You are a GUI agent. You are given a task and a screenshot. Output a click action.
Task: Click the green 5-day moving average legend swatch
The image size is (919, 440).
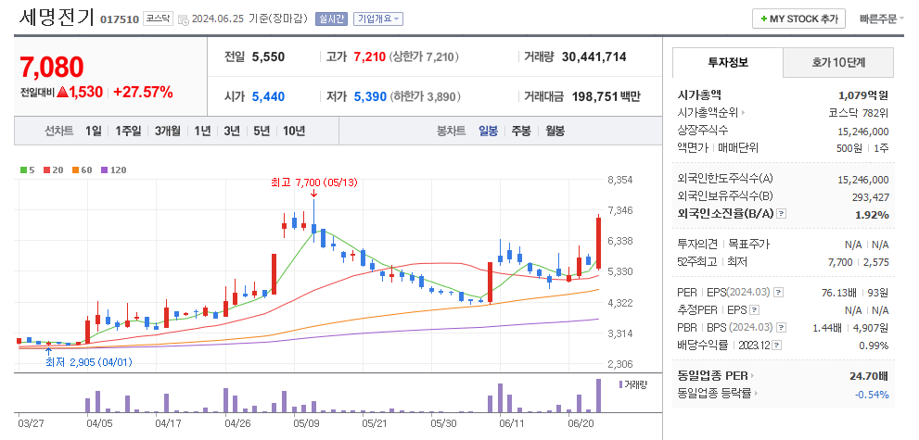point(23,170)
